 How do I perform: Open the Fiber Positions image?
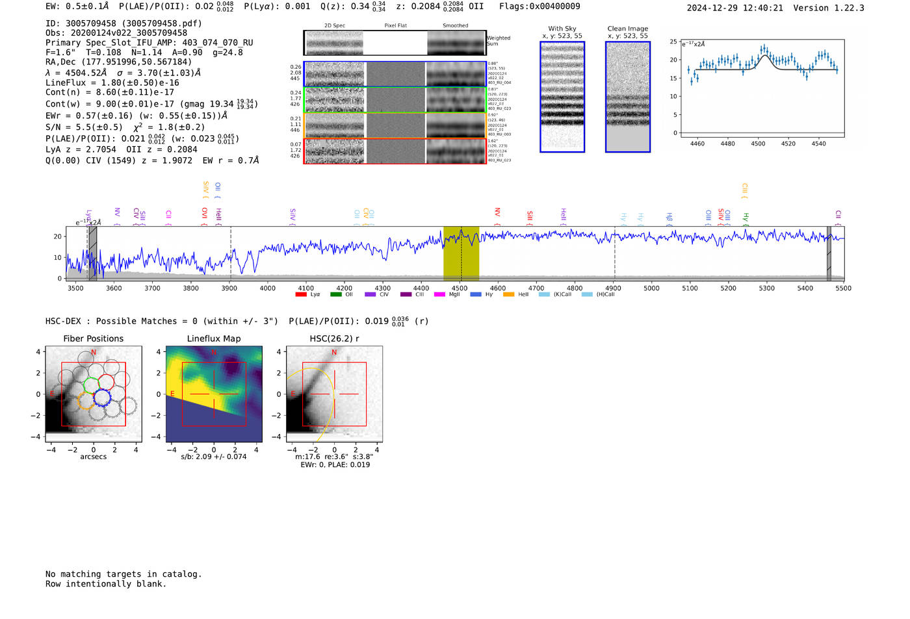tap(94, 394)
